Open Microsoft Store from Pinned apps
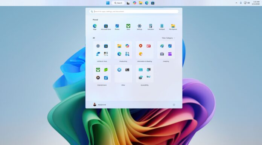 click(x=106, y=27)
